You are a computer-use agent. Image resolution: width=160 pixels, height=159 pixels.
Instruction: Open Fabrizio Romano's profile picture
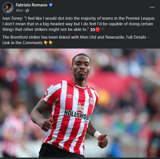[x=8, y=8]
